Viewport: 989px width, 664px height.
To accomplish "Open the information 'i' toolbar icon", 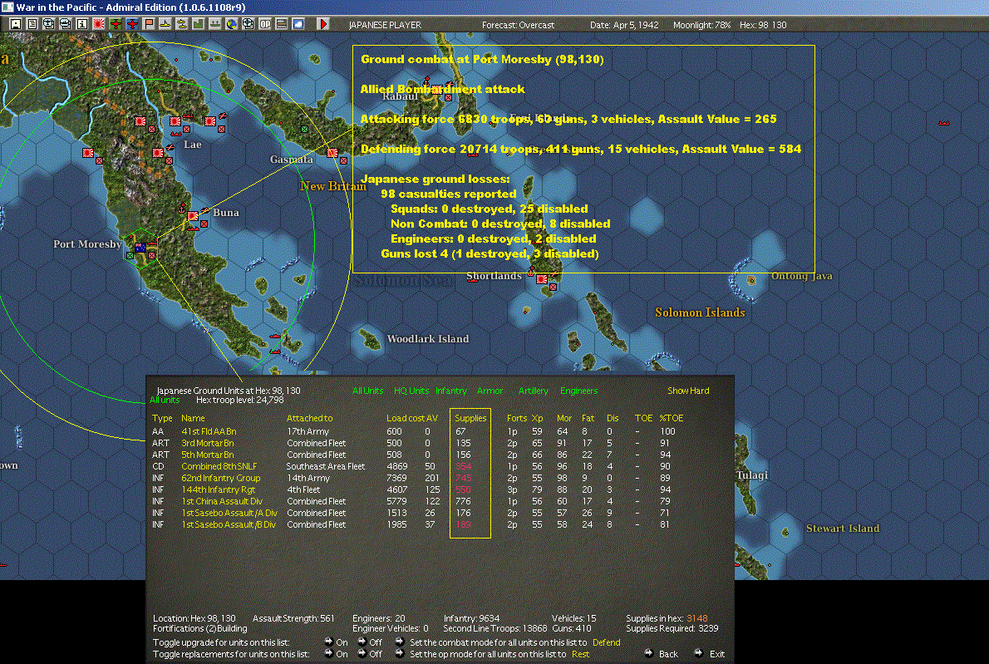I will [82, 24].
